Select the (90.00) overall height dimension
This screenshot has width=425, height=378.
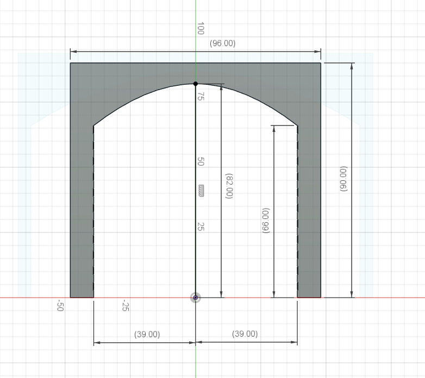point(343,179)
